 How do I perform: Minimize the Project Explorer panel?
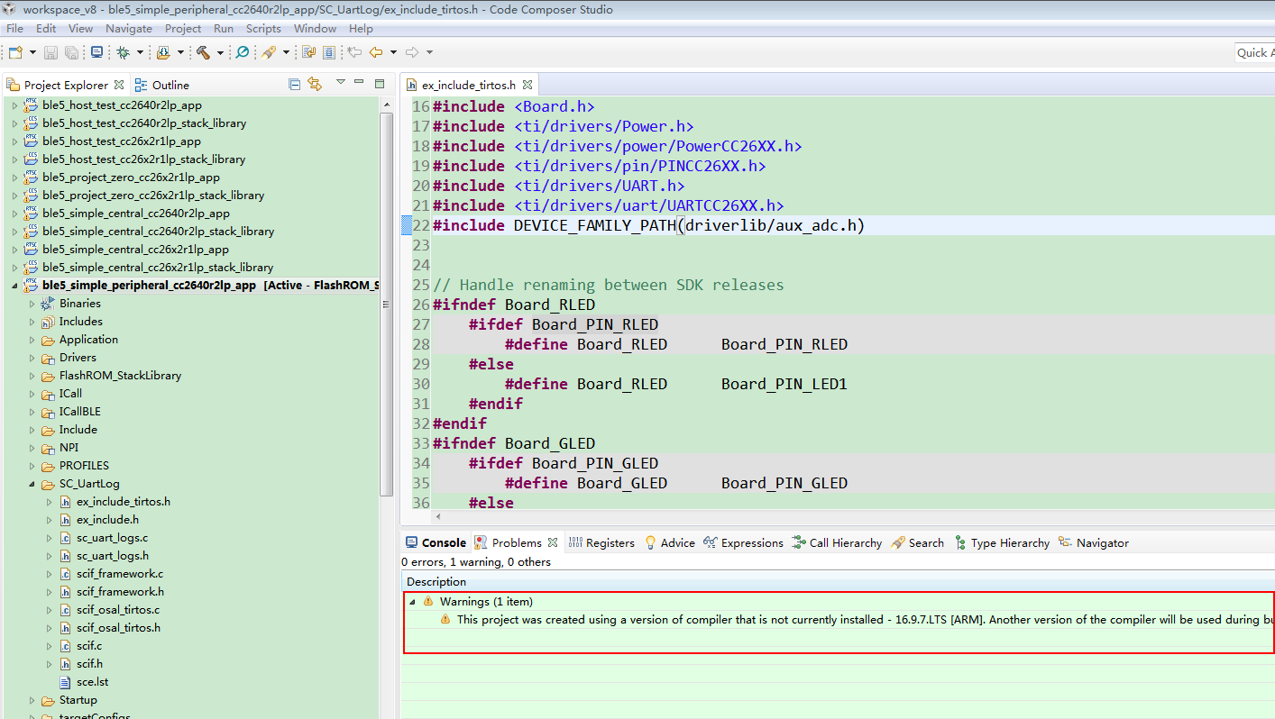pos(359,83)
